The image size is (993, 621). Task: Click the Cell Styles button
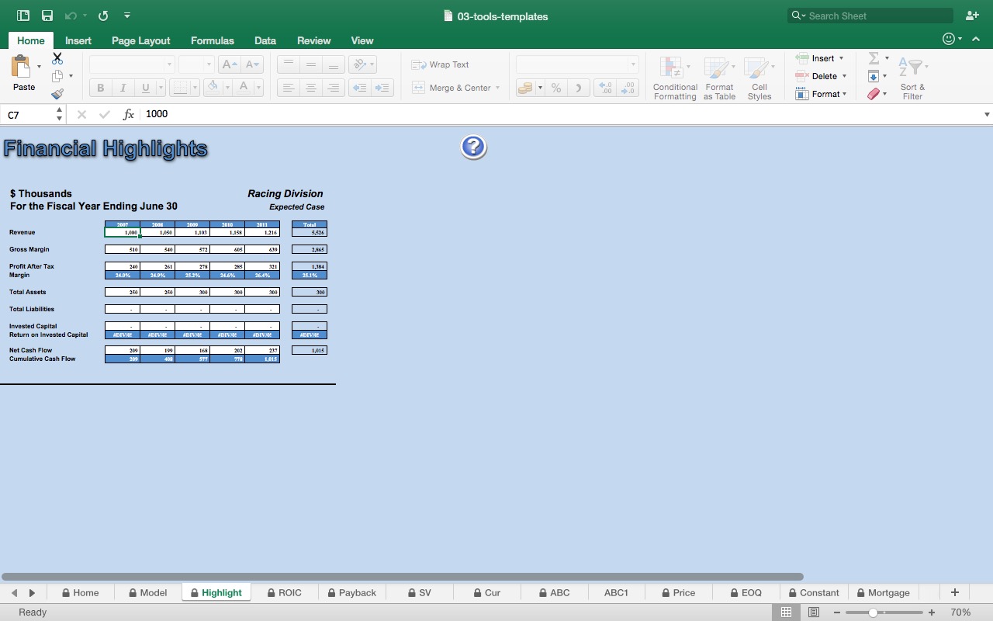759,78
